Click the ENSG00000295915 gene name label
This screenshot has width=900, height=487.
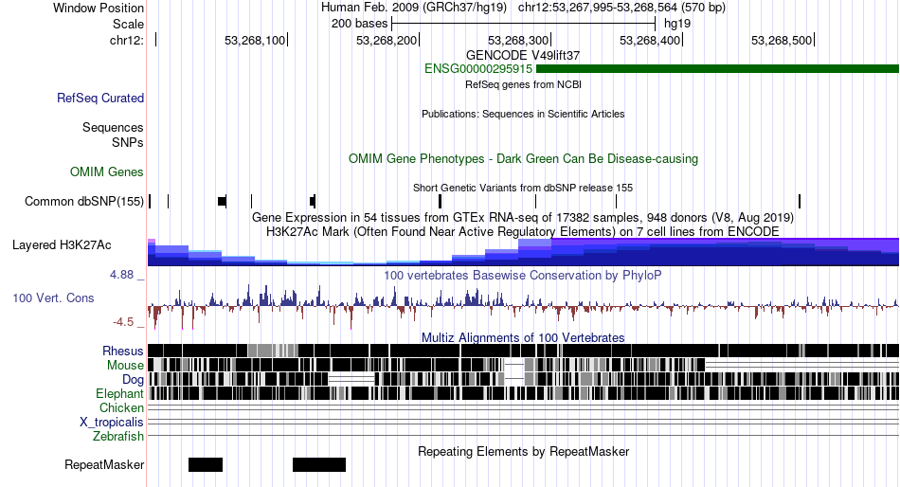click(x=478, y=69)
